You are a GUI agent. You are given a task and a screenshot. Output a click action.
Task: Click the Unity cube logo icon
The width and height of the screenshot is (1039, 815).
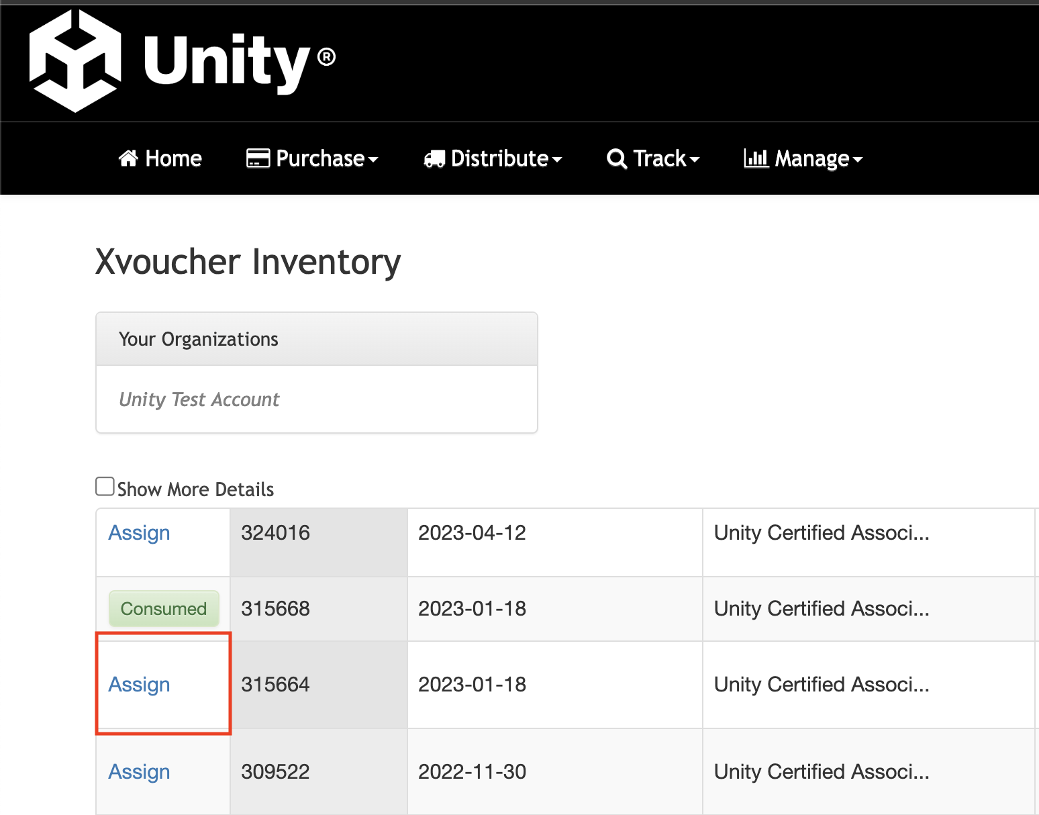point(75,61)
